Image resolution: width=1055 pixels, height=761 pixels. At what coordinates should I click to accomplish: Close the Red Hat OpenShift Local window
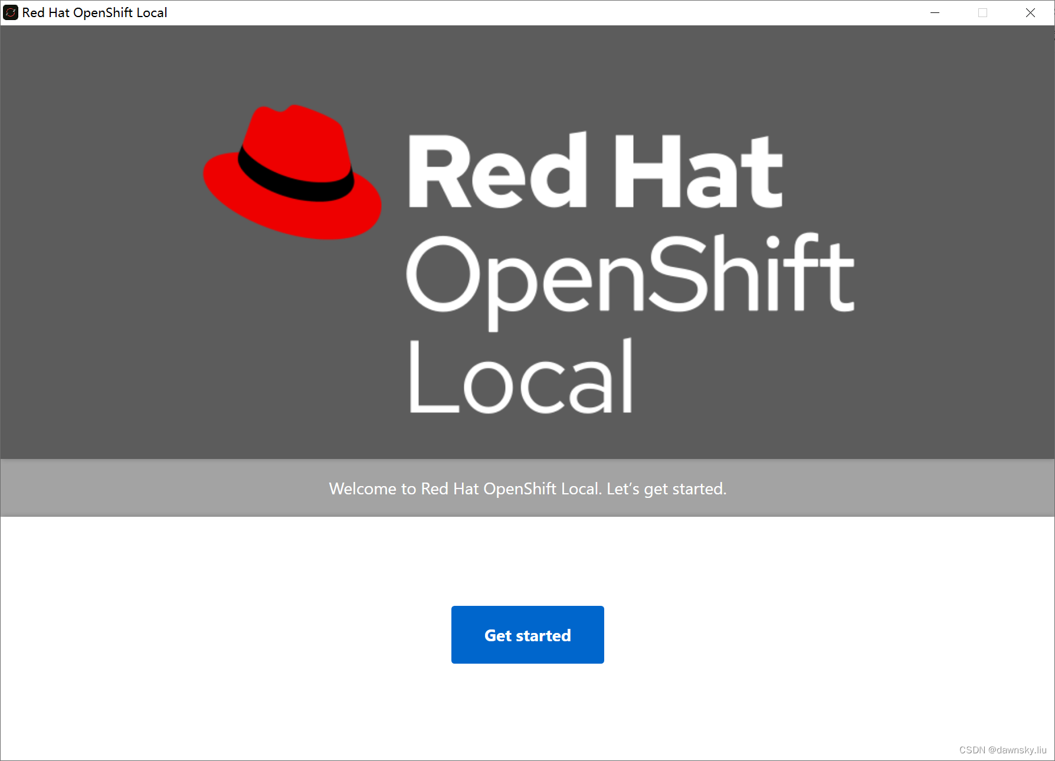(1030, 12)
